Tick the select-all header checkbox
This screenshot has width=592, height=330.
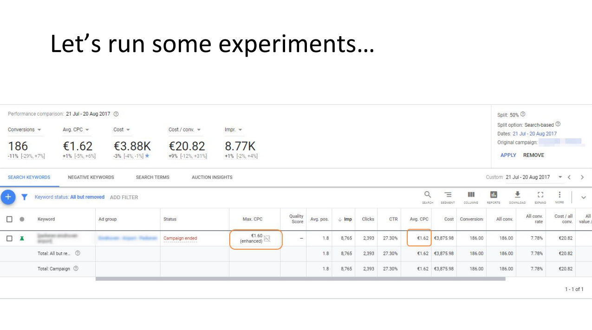click(9, 219)
